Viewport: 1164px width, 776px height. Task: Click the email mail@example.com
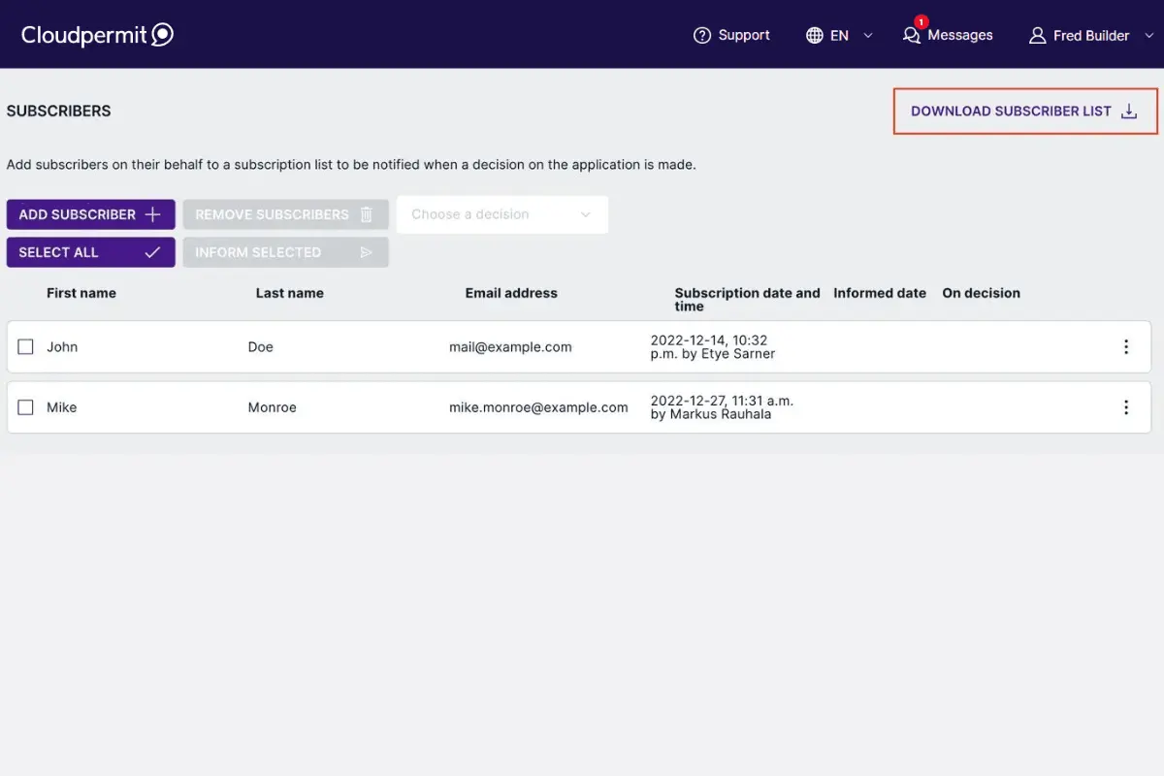click(510, 347)
